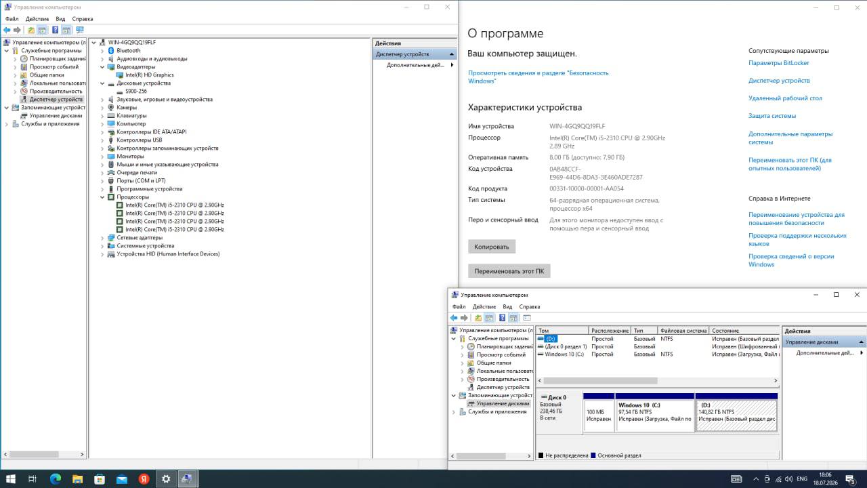Click horizontal scrollbar under the volume list
This screenshot has height=488, width=867.
[600, 381]
